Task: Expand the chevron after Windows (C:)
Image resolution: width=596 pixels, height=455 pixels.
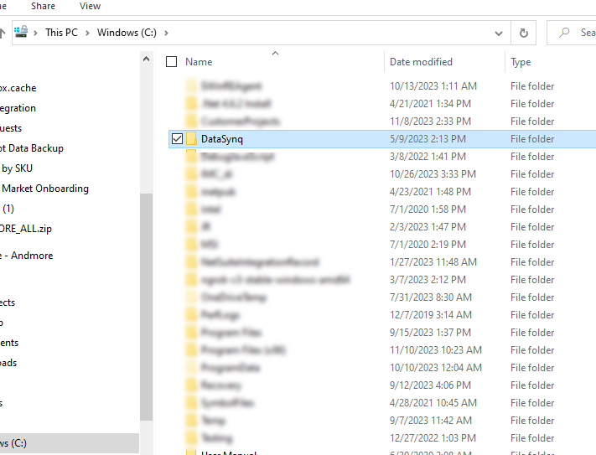Action: click(x=166, y=33)
